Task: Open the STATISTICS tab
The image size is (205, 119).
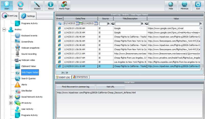Action: [x=80, y=77]
